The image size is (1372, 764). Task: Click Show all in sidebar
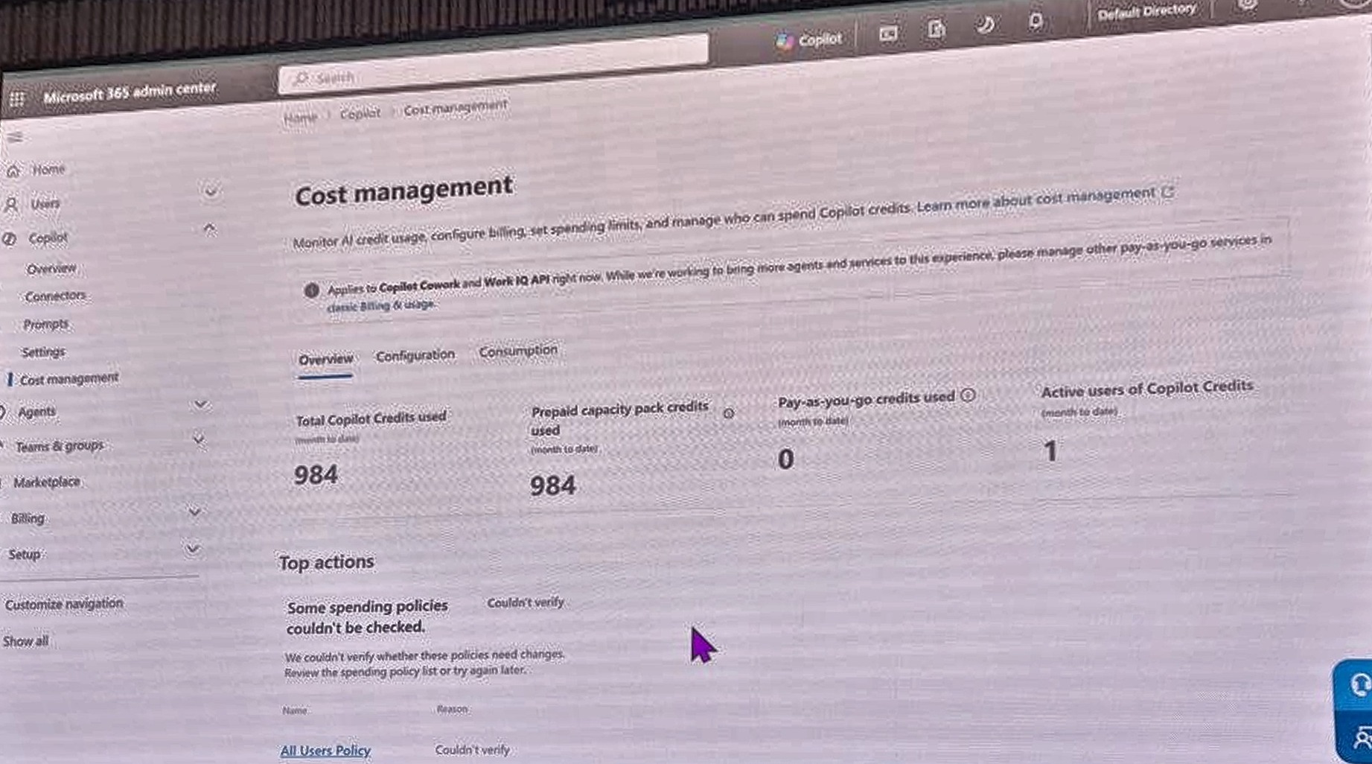pyautogui.click(x=25, y=641)
